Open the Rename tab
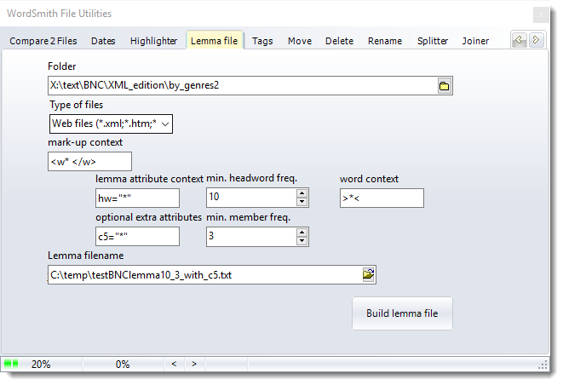 pyautogui.click(x=384, y=41)
